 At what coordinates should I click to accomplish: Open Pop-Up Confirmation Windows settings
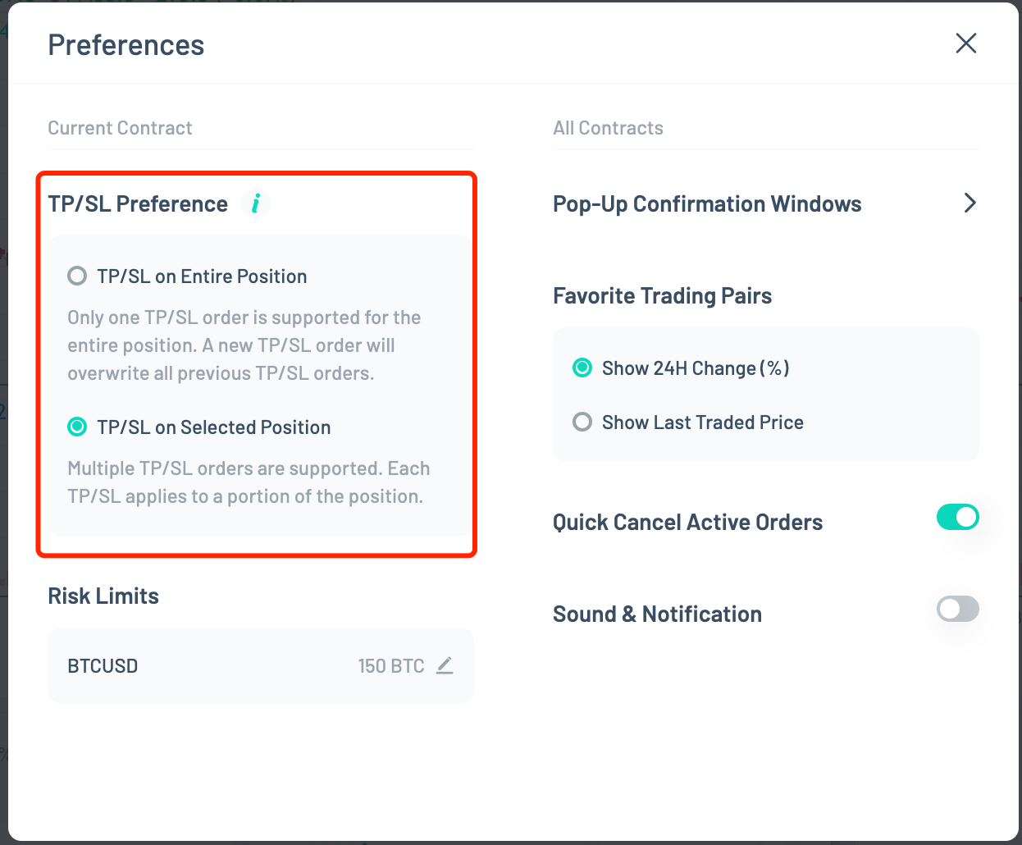coord(707,203)
